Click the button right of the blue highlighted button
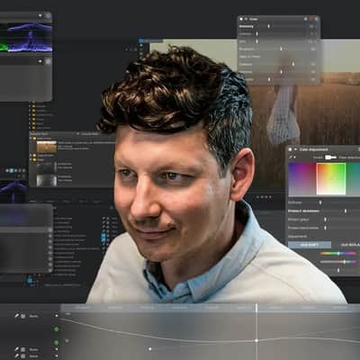Screen dimensions: 360x360 point(348,245)
